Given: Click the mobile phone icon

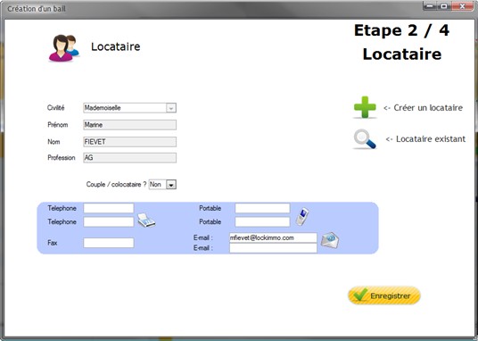Looking at the screenshot, I should coord(302,216).
